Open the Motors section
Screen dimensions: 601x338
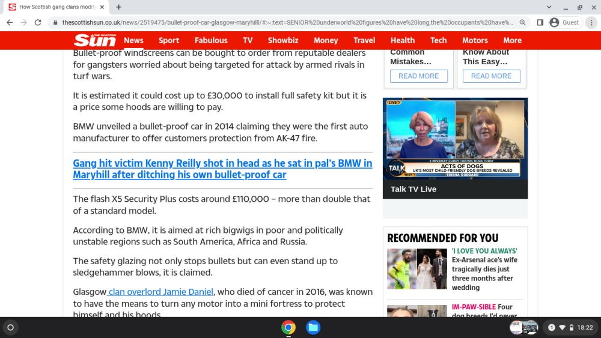click(x=475, y=40)
